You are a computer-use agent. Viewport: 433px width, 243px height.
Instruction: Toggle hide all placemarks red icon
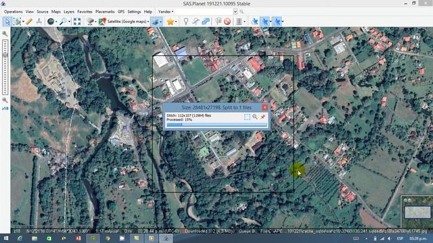pyautogui.click(x=227, y=21)
